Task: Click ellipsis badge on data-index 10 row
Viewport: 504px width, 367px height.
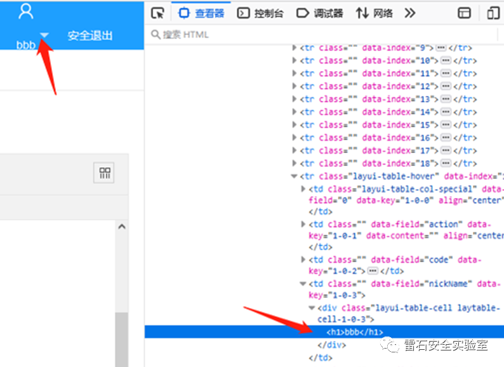Action: tap(446, 60)
